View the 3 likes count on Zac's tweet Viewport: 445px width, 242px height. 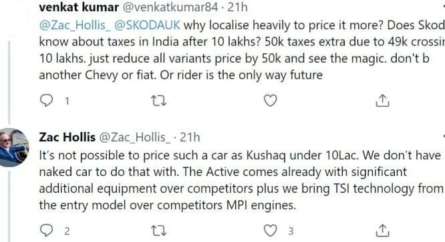[x=291, y=231]
